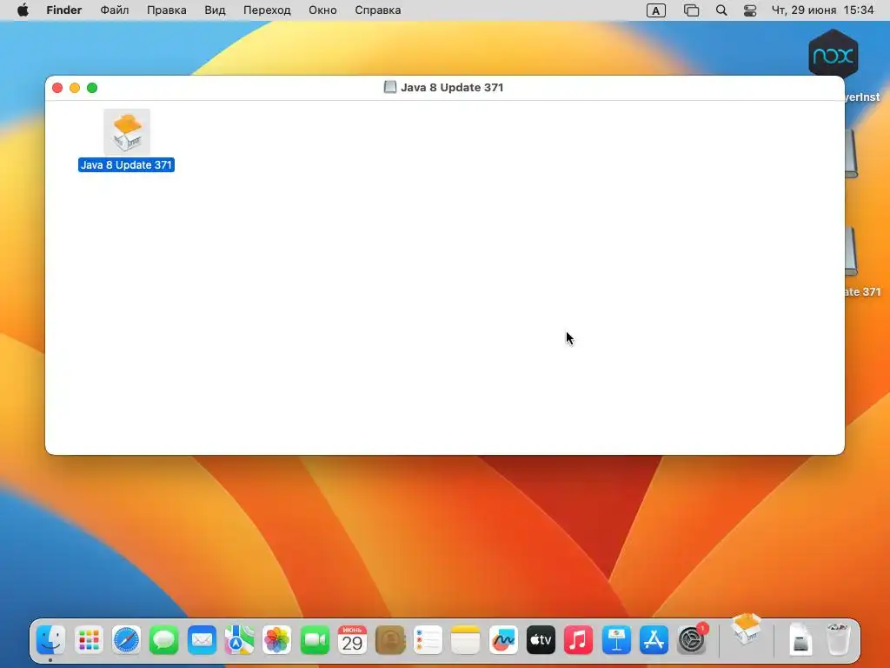Image resolution: width=890 pixels, height=668 pixels.
Task: Open the Apple menu
Action: tap(23, 10)
